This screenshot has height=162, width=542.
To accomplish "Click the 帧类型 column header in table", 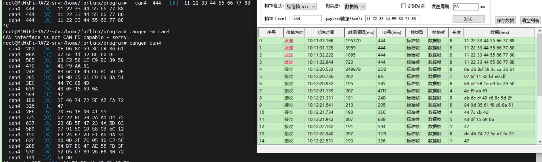I will tap(417, 32).
